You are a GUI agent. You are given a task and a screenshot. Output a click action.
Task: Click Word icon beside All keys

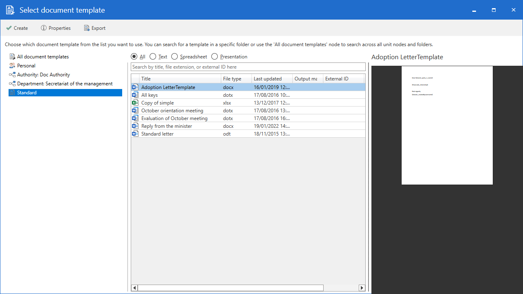tap(135, 95)
